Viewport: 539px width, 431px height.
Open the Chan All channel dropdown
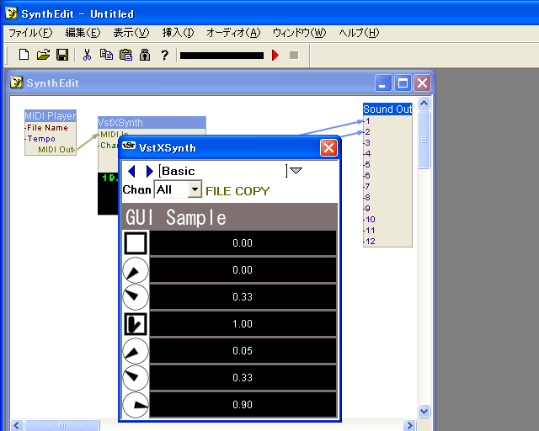[x=195, y=189]
